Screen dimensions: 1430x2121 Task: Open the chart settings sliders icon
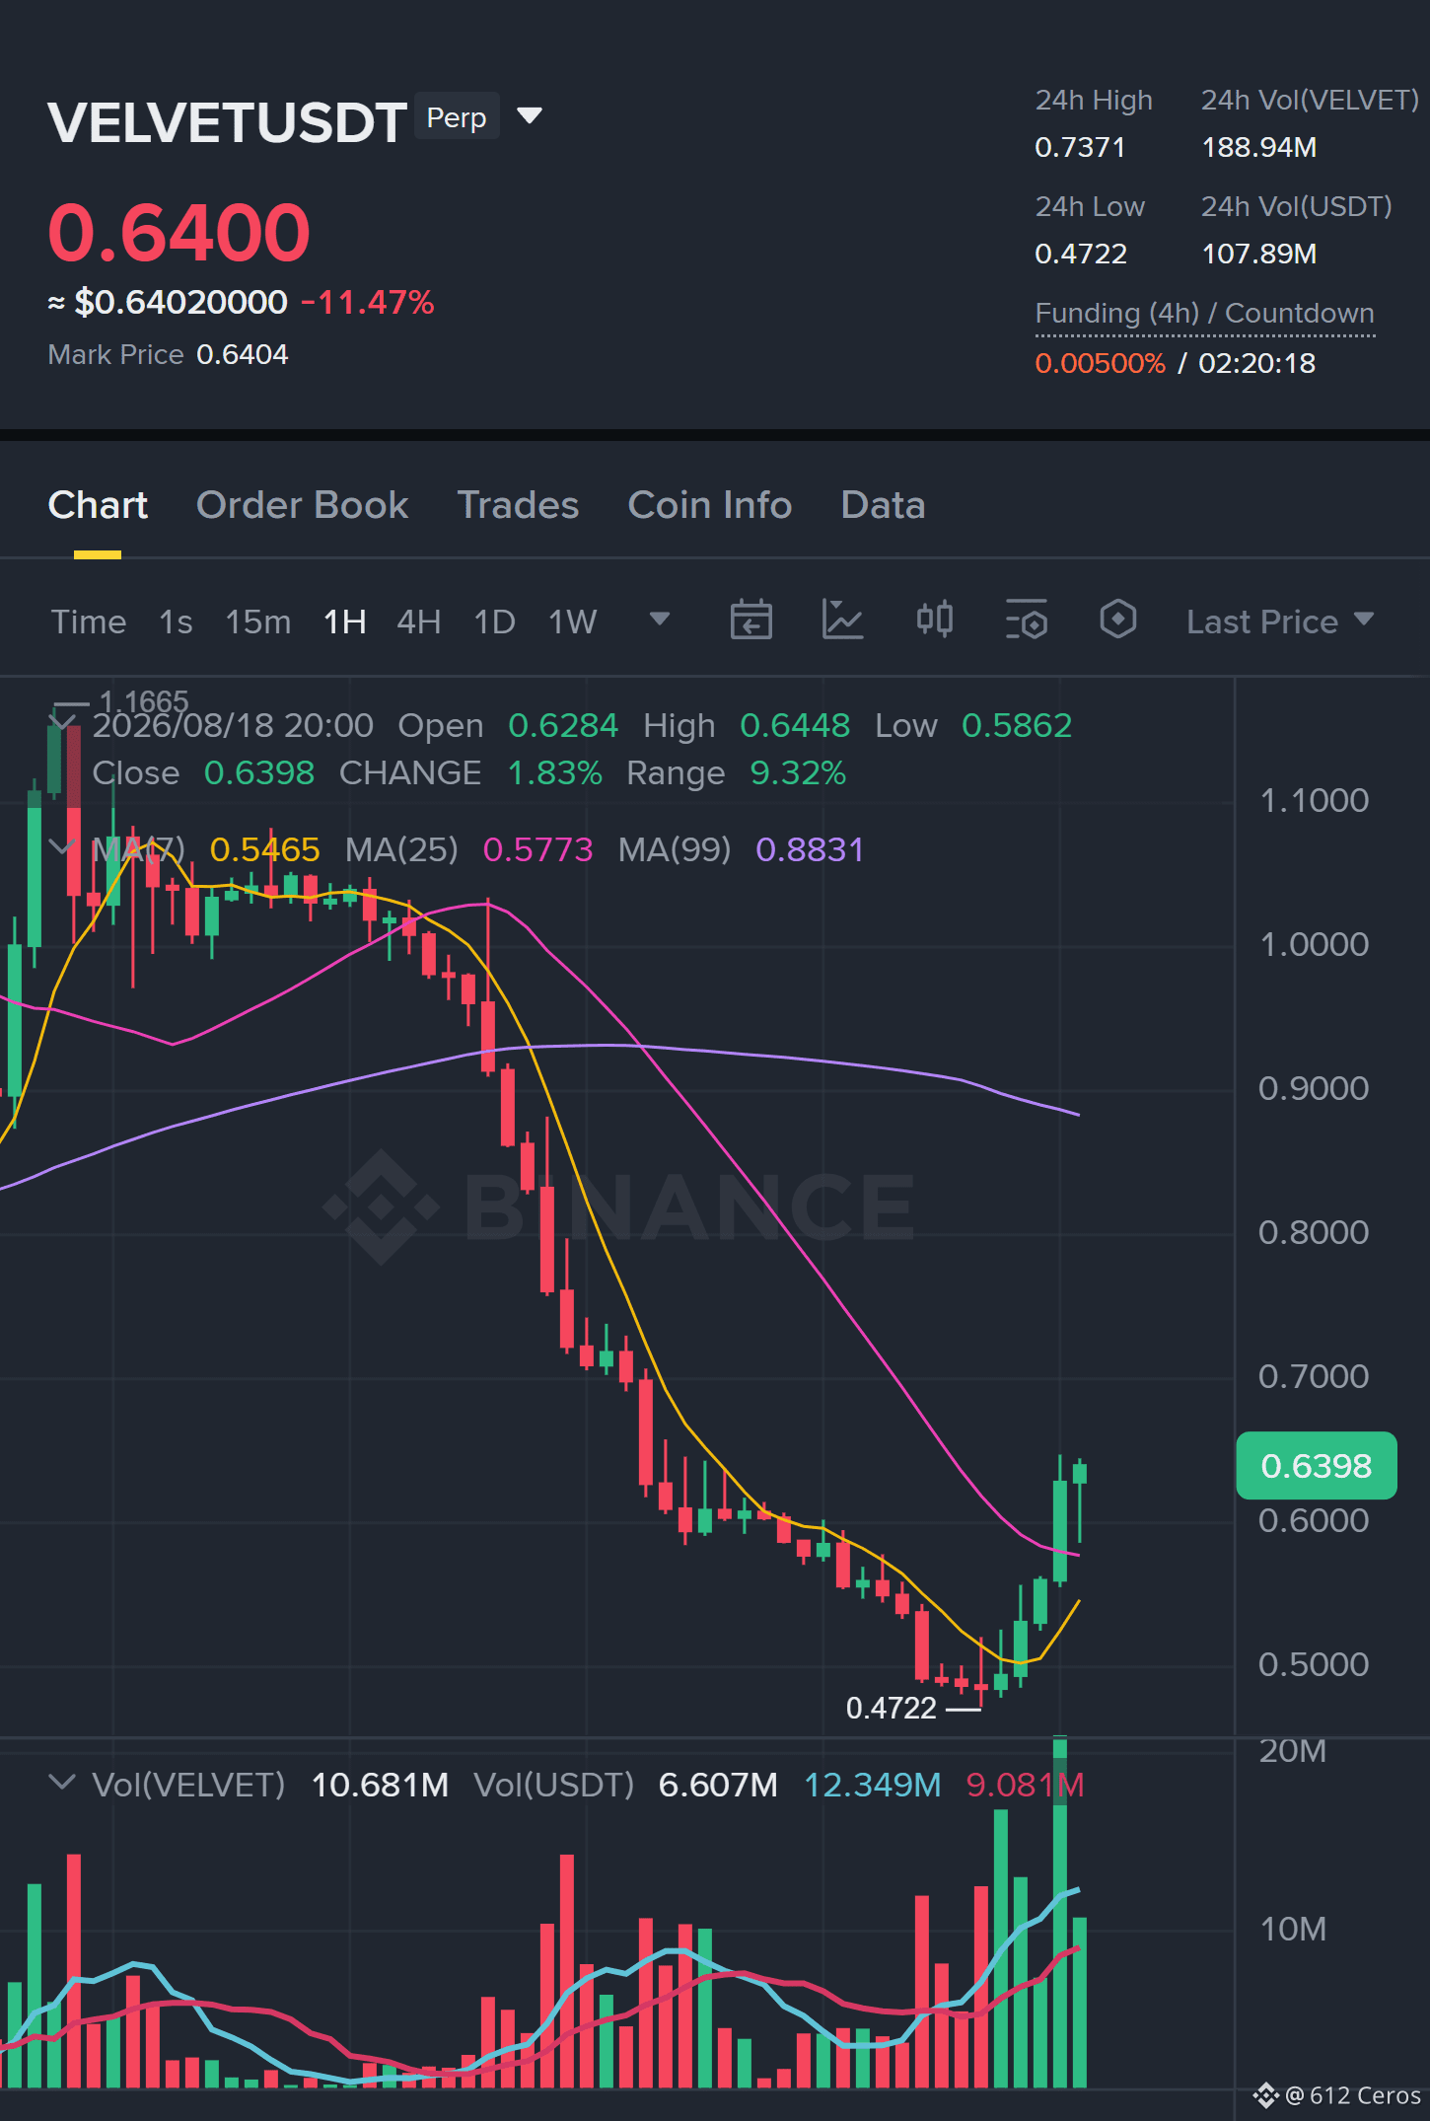1027,621
